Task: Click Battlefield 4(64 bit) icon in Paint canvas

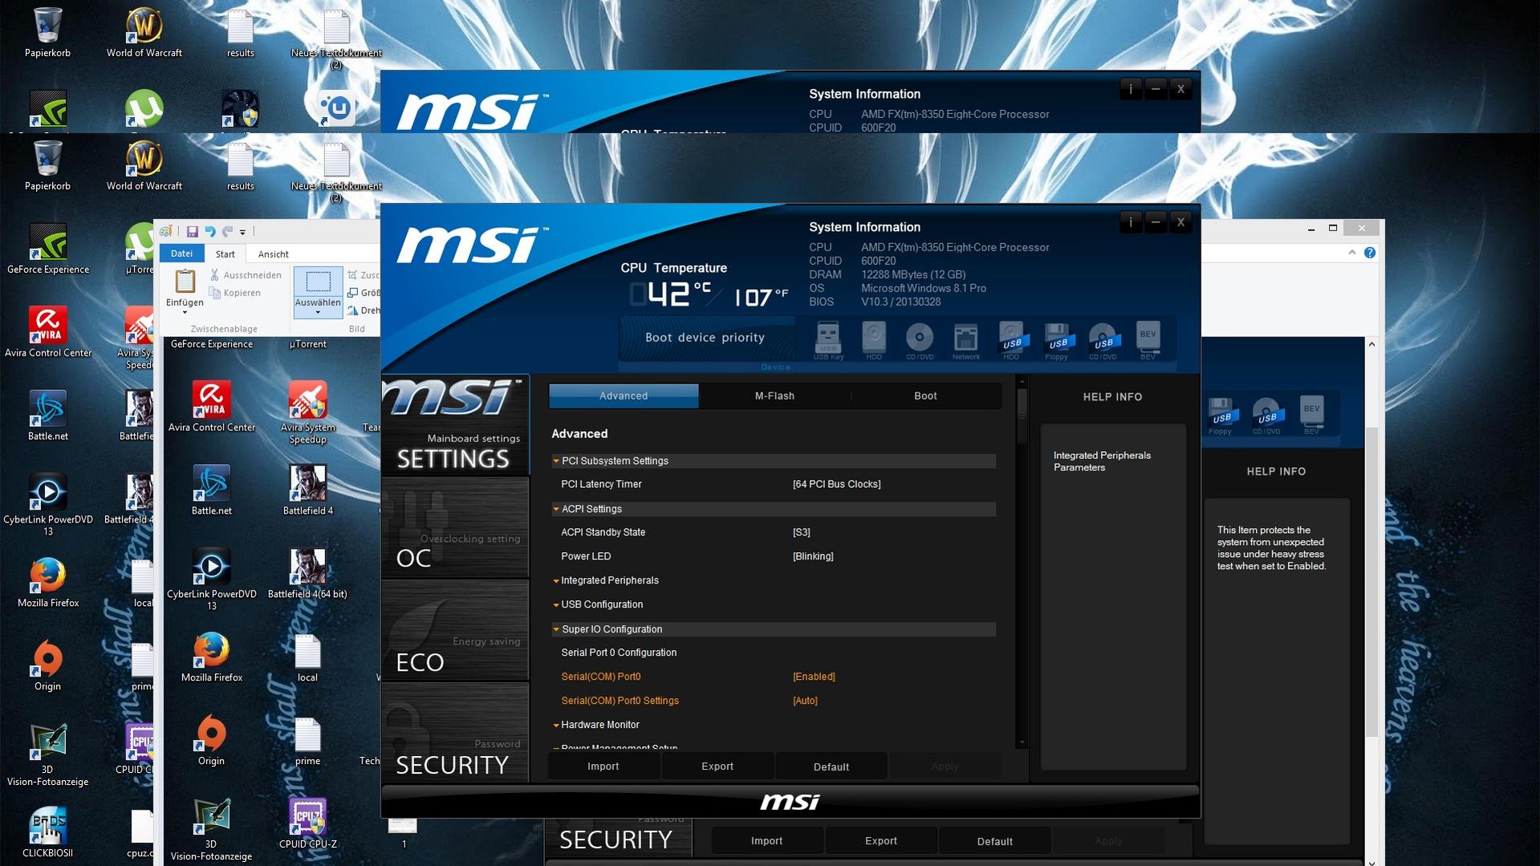Action: (307, 573)
